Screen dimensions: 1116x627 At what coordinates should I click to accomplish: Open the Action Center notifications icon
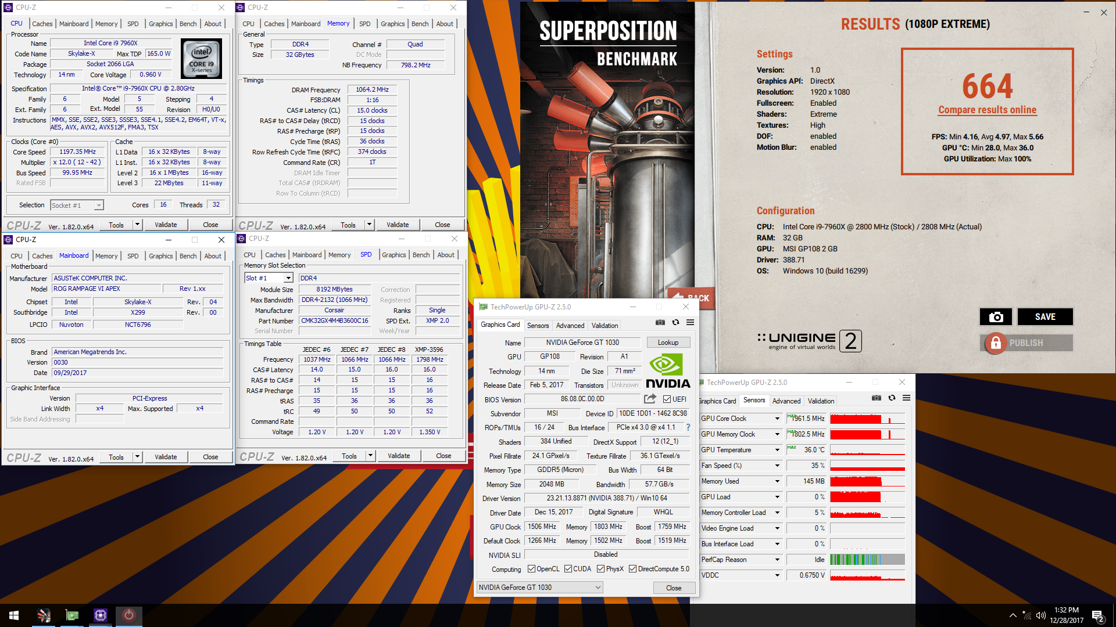[x=1098, y=616]
